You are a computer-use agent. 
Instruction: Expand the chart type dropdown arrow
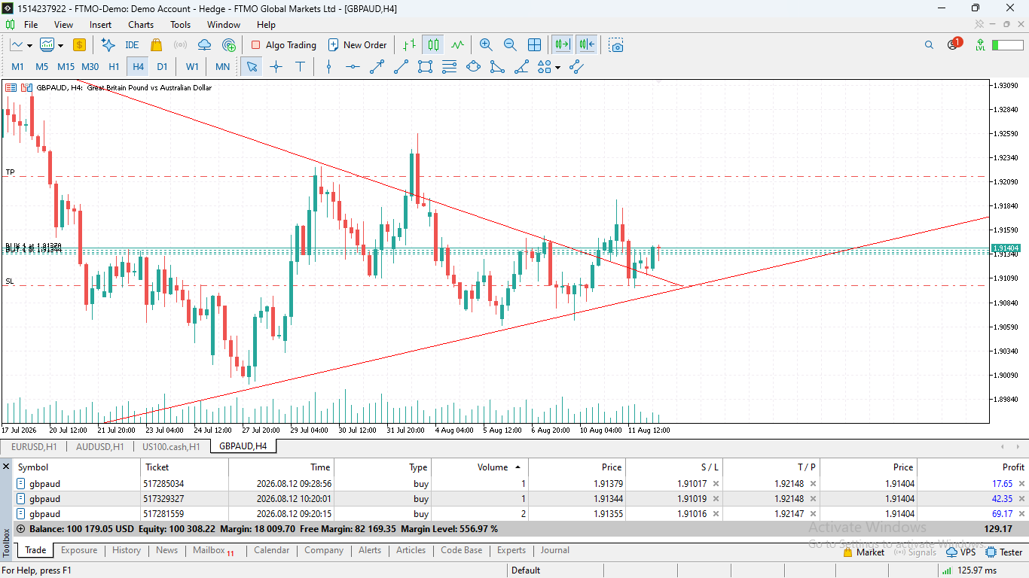click(x=29, y=46)
